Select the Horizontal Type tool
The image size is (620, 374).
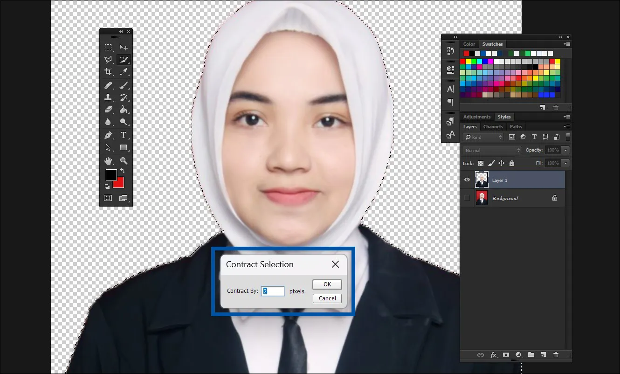(124, 135)
